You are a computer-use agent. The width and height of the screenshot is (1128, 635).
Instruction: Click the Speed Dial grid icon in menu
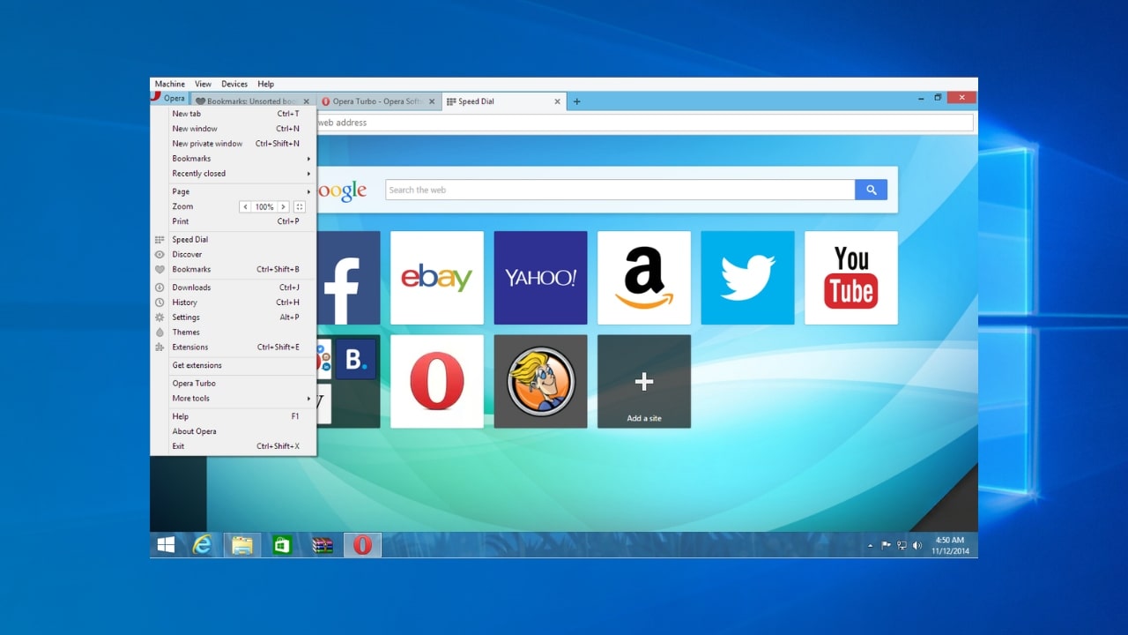160,240
